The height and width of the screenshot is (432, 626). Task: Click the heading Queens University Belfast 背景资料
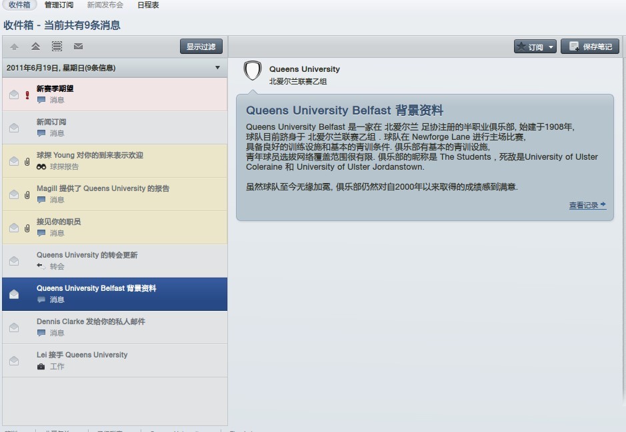(x=345, y=110)
